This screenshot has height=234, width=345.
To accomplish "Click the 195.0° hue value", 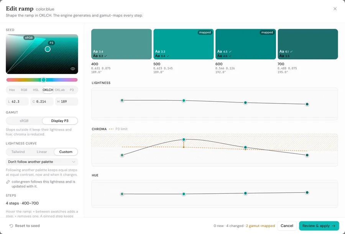I will pos(283,72).
